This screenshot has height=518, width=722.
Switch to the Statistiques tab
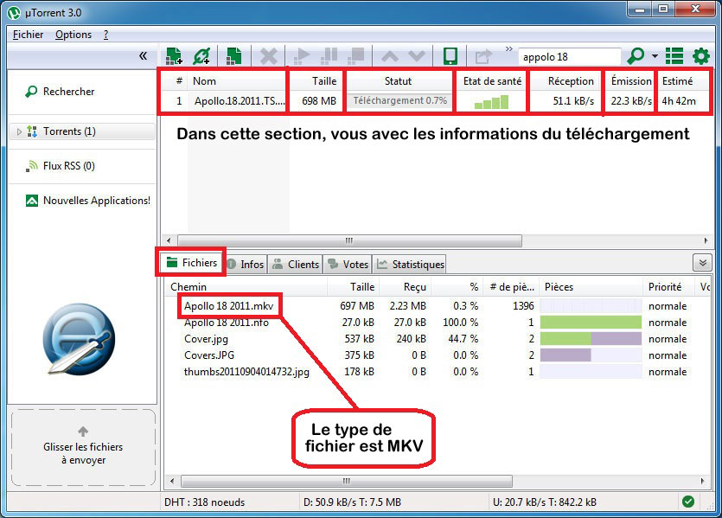[409, 265]
